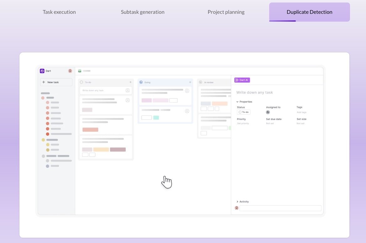
Task: Open the Set priority dropdown
Action: pyautogui.click(x=243, y=123)
